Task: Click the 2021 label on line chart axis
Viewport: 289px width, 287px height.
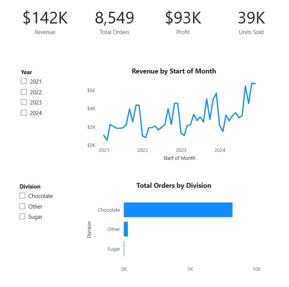Action: [104, 150]
